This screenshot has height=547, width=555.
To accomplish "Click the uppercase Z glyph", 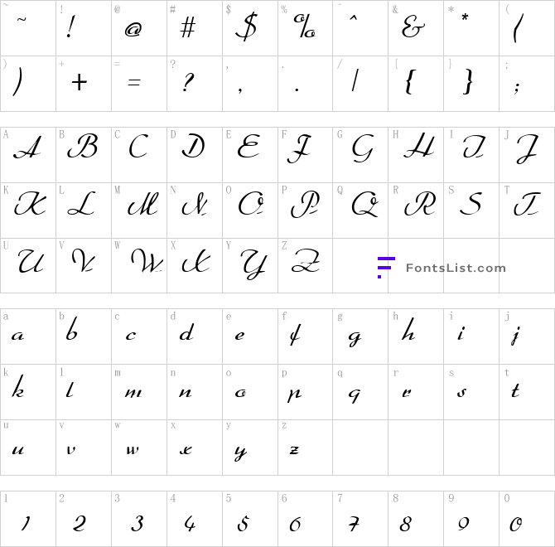I will click(x=306, y=261).
